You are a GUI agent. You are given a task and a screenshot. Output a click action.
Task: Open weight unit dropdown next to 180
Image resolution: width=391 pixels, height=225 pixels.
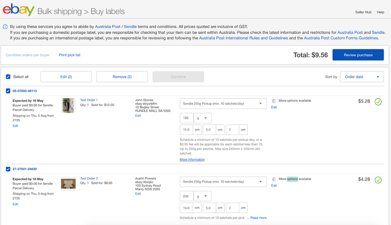(202, 118)
